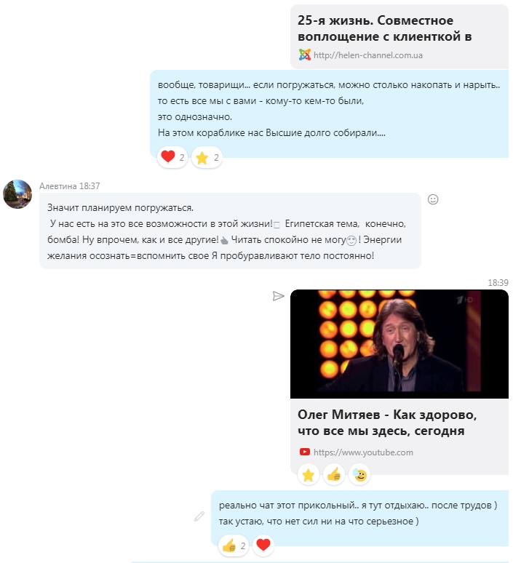This screenshot has width=513, height=563.
Task: Open the helen-channel.com.ua link
Action: [x=367, y=55]
